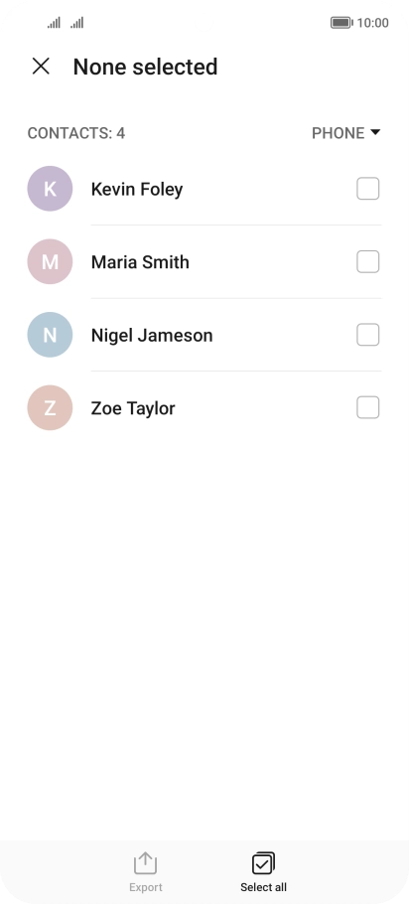The height and width of the screenshot is (904, 409).
Task: Open the PHONE source dropdown
Action: 345,133
